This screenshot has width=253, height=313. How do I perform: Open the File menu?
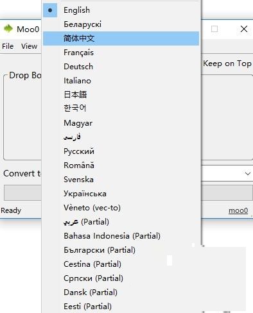(x=8, y=46)
